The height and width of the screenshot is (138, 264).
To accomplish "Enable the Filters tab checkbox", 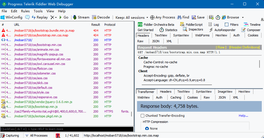I will point(227,25).
